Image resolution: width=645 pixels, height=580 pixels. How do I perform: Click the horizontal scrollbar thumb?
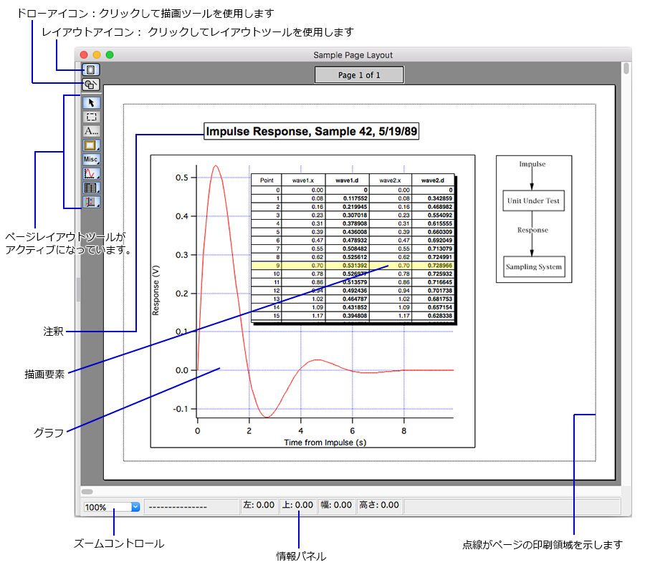click(x=87, y=492)
